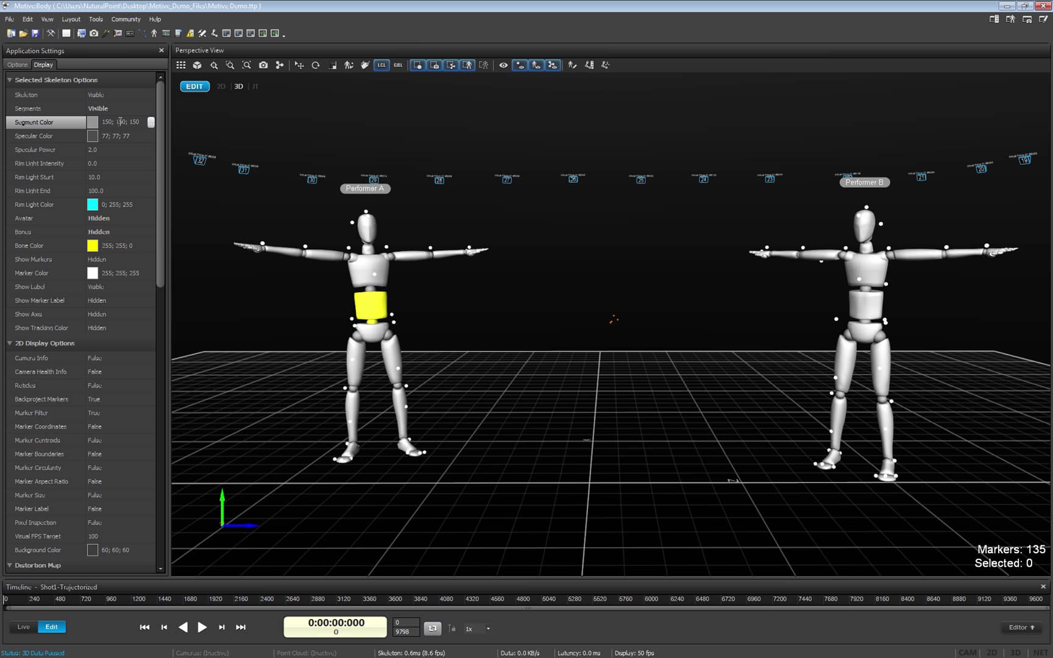Save the project using the save icon
This screenshot has width=1053, height=658.
coord(35,34)
